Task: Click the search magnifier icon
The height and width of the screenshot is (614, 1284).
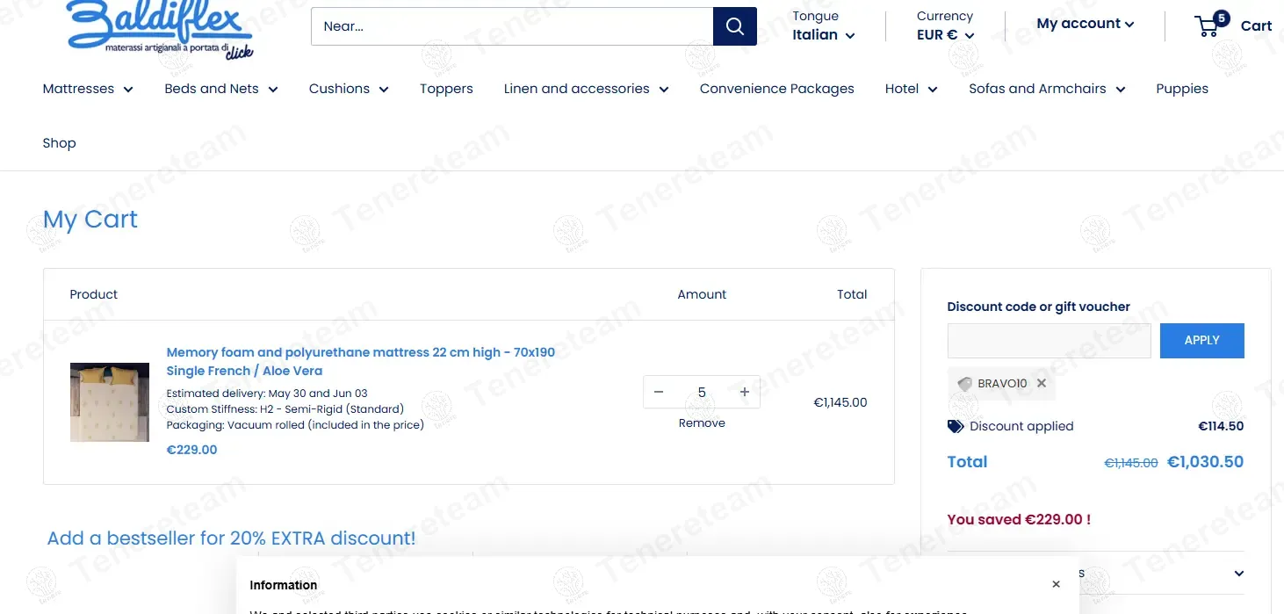Action: click(735, 26)
